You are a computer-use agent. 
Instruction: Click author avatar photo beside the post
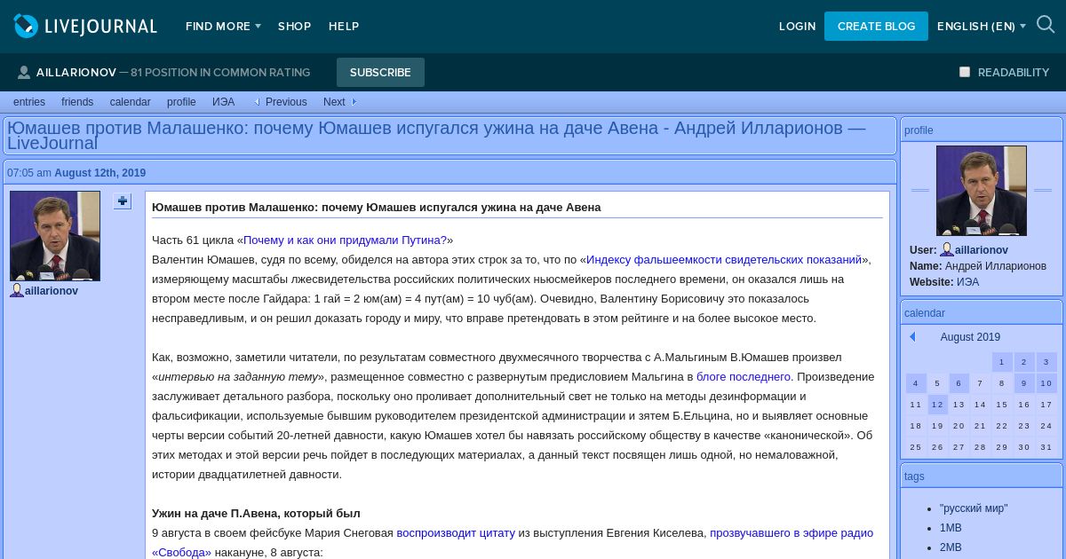tap(55, 236)
